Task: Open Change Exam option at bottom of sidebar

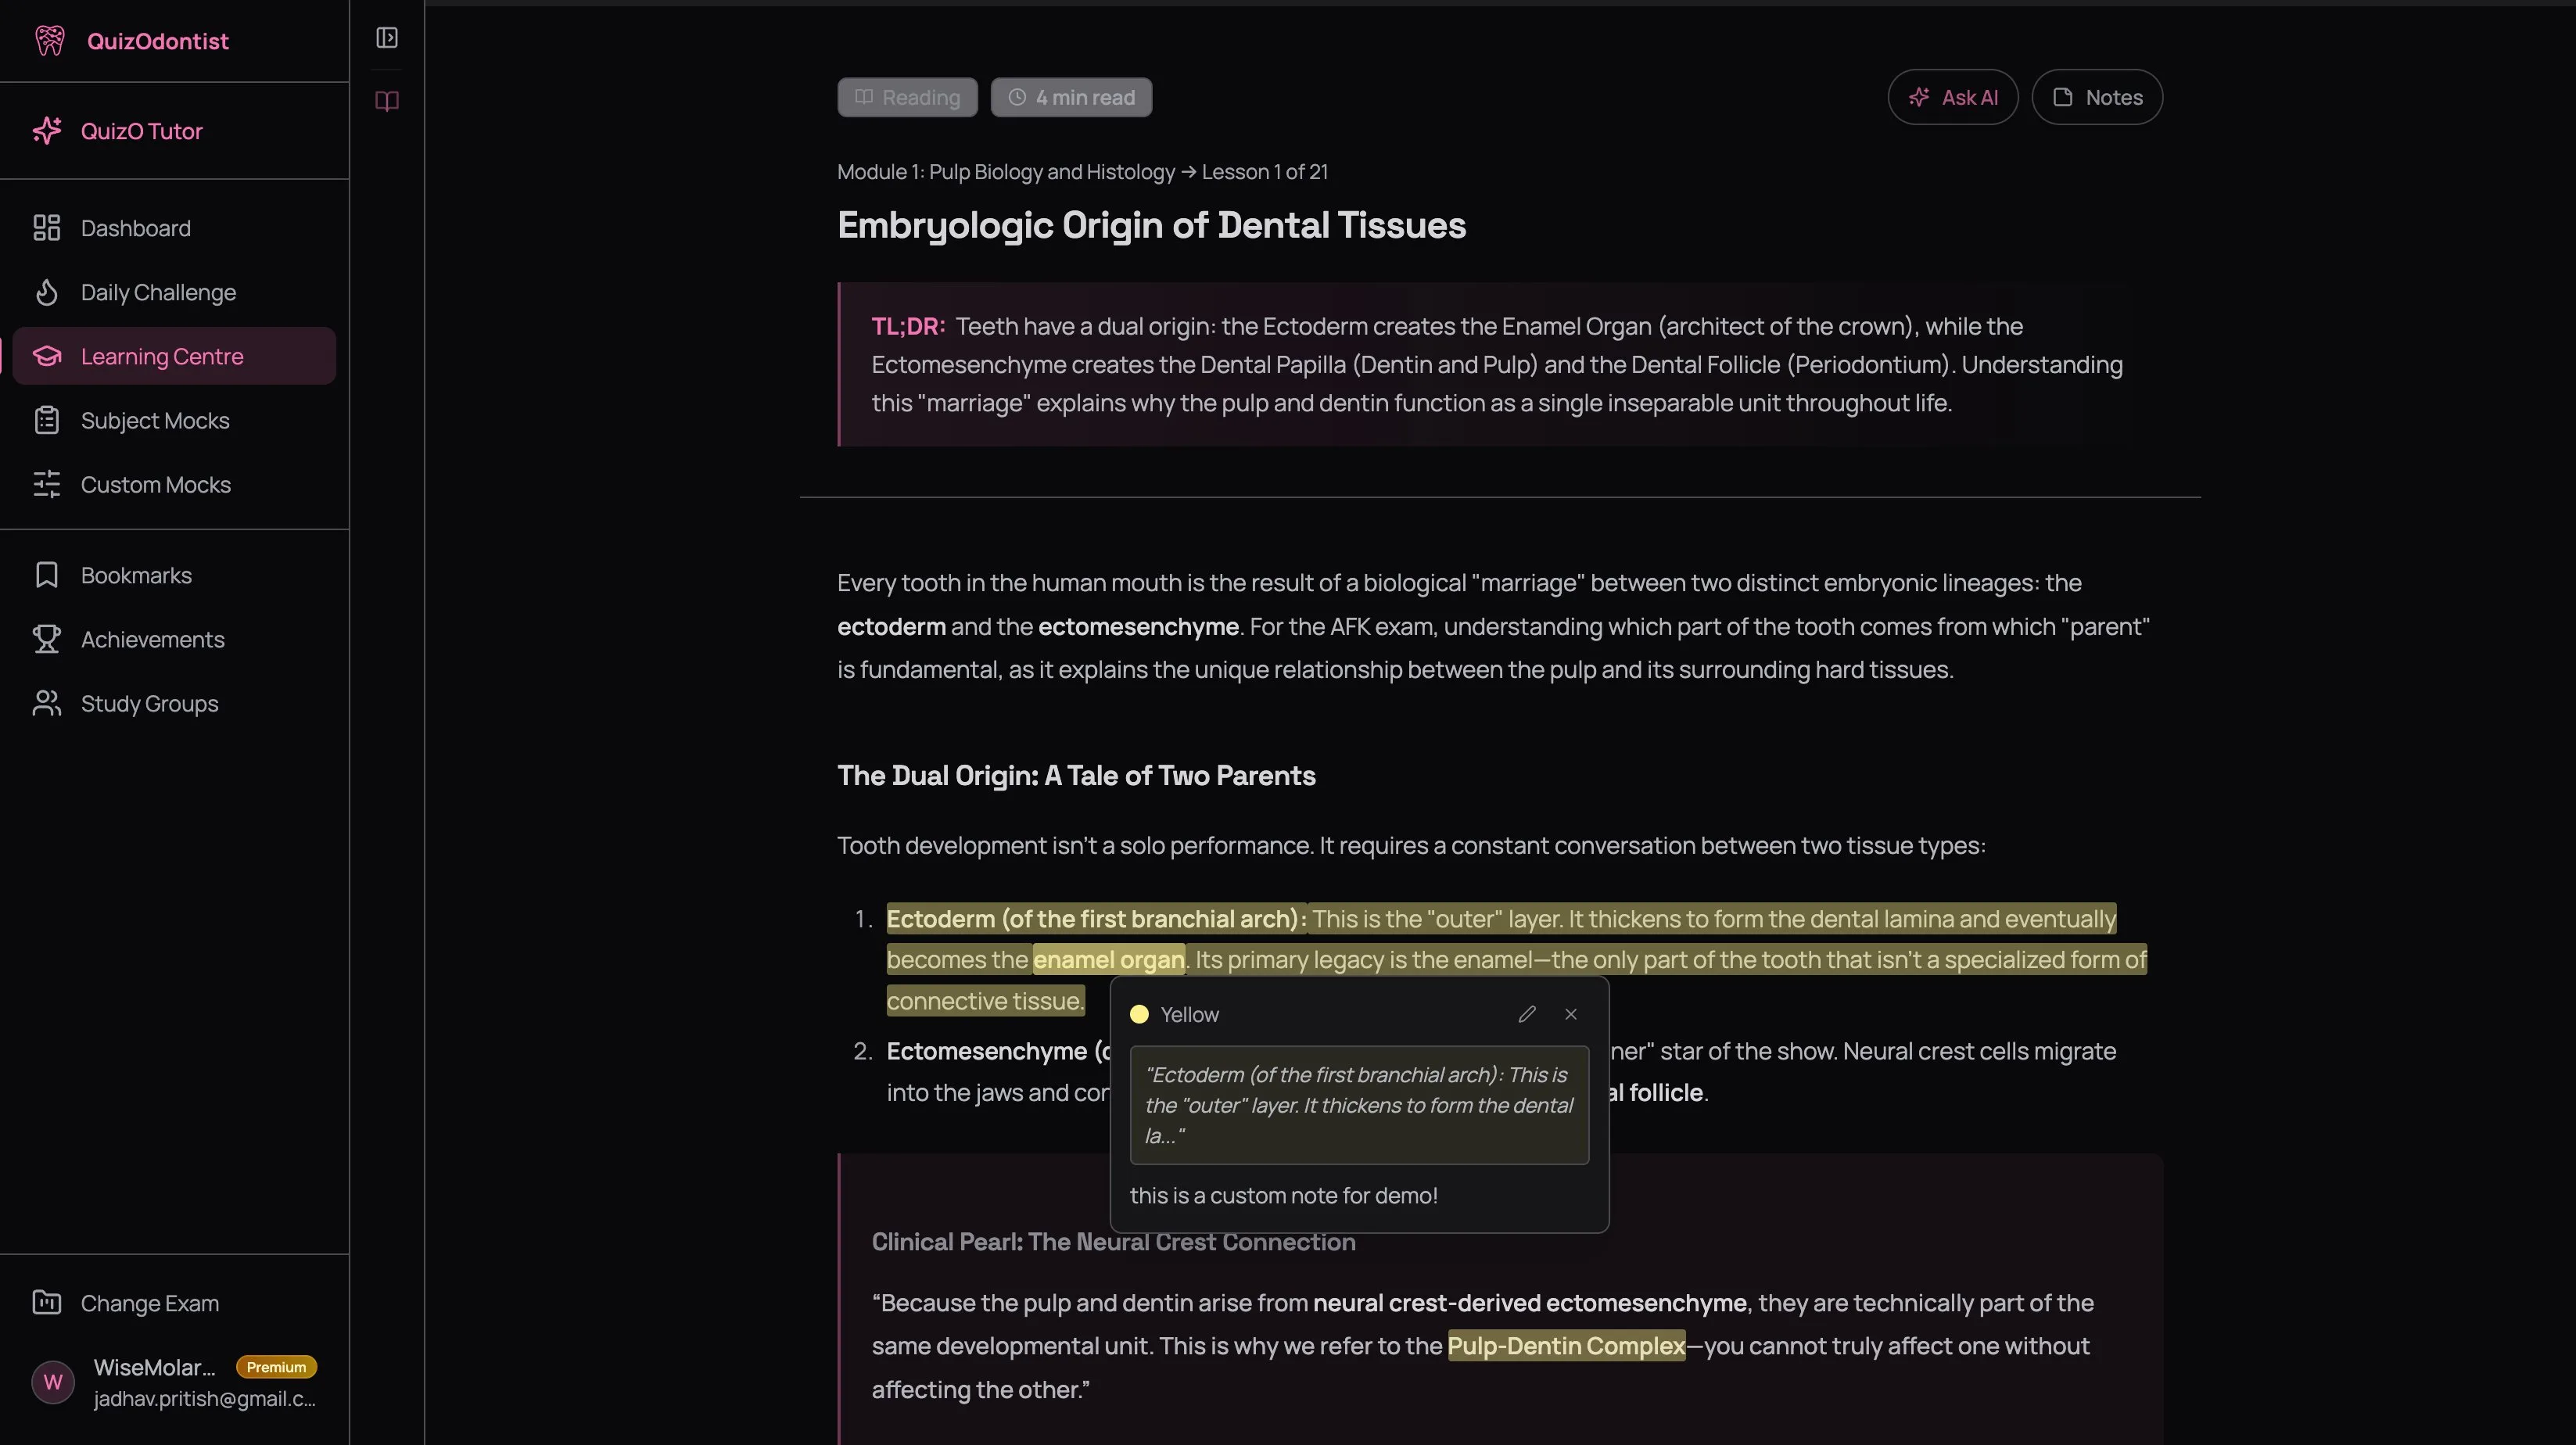Action: pyautogui.click(x=149, y=1303)
